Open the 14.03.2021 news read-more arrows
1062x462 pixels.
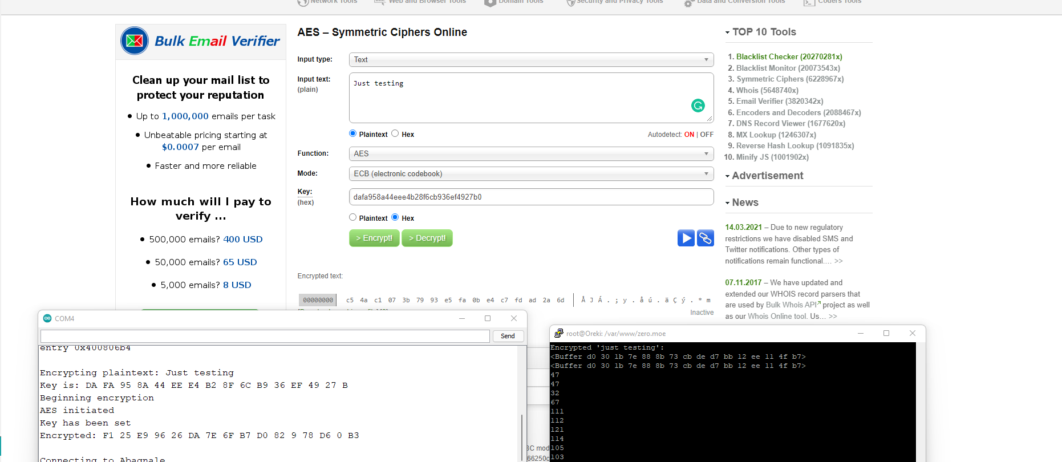(x=838, y=261)
